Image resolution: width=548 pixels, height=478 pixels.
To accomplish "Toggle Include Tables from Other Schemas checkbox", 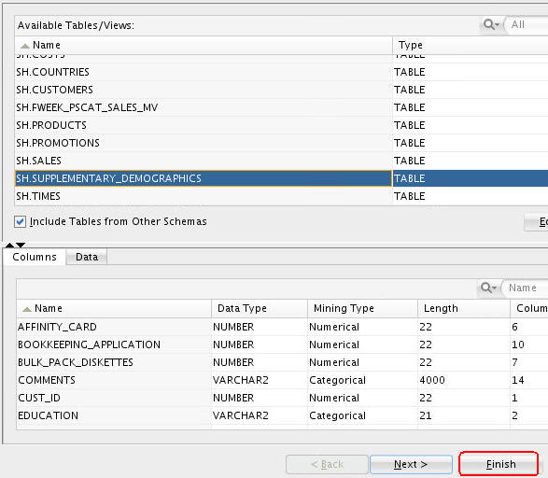I will tap(20, 222).
